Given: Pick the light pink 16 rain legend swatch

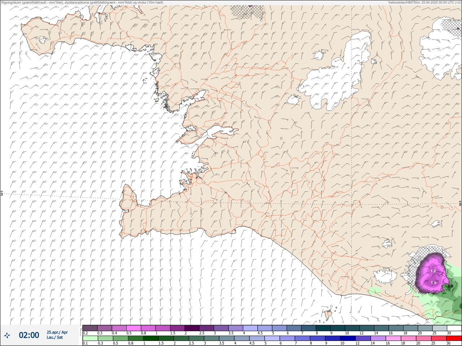Looking at the screenshot, I should (393, 338).
